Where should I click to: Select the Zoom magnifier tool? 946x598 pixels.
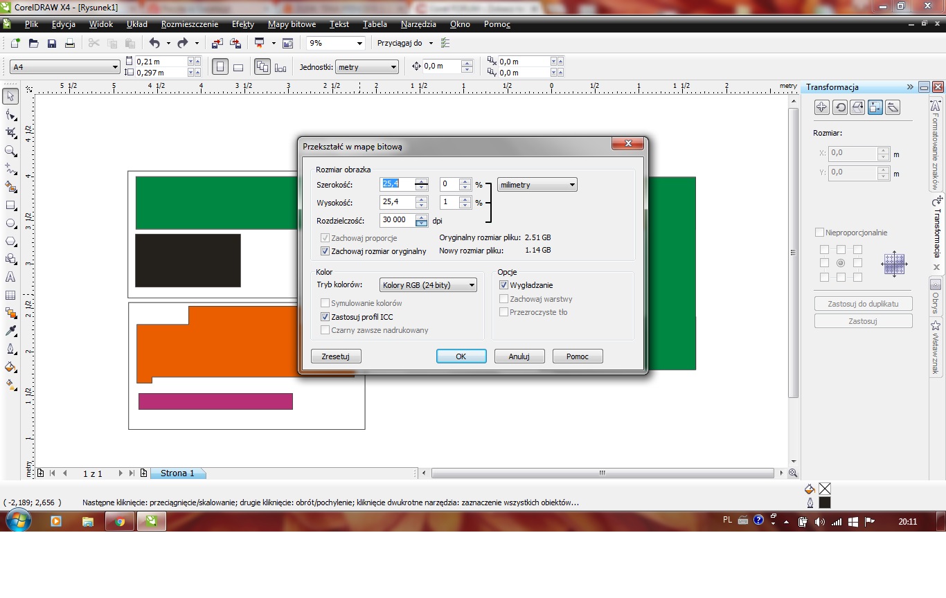pos(10,151)
